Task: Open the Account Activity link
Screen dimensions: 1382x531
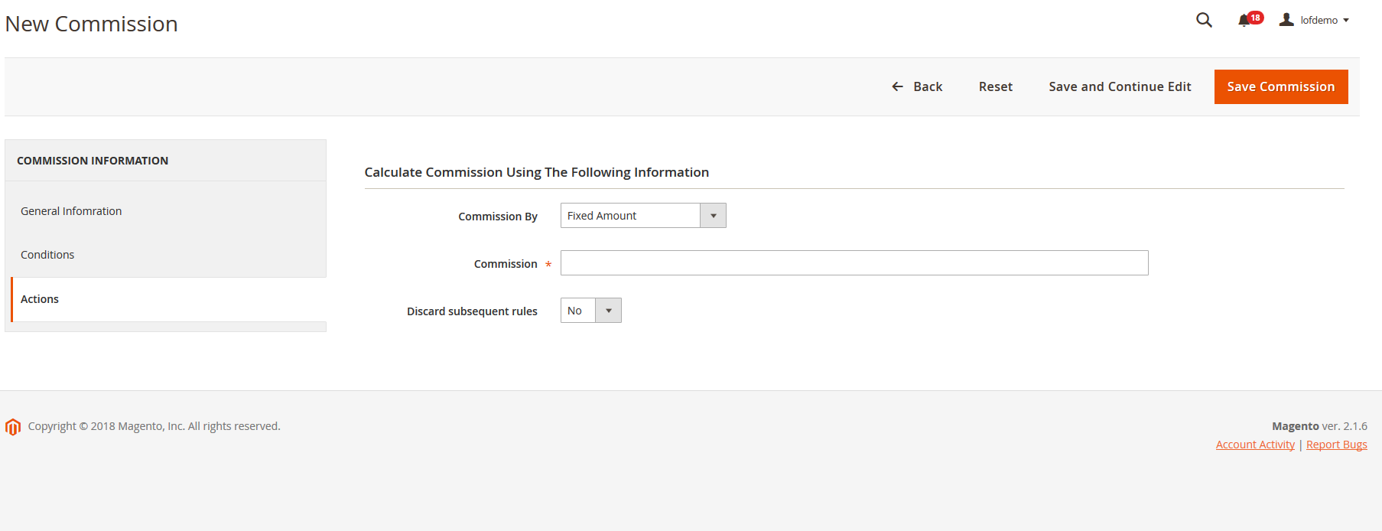Action: [1255, 445]
